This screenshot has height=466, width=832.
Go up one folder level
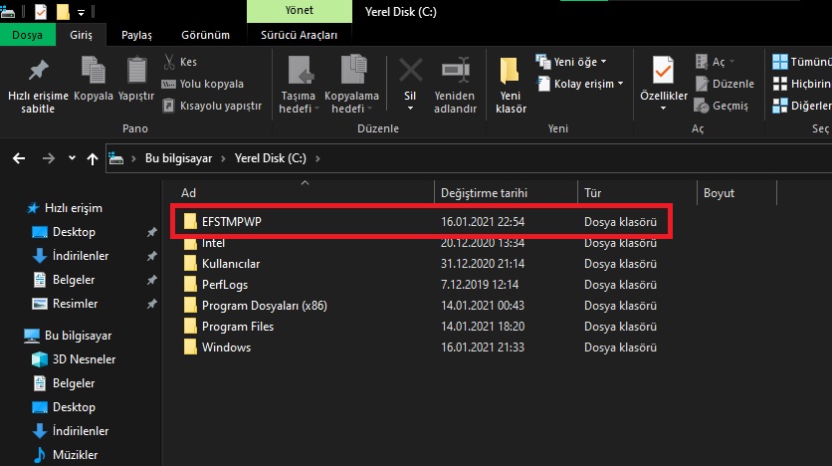pos(93,158)
